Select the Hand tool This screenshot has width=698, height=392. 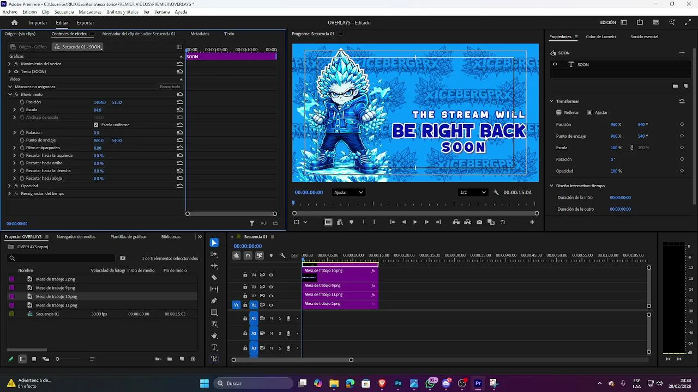click(x=214, y=335)
